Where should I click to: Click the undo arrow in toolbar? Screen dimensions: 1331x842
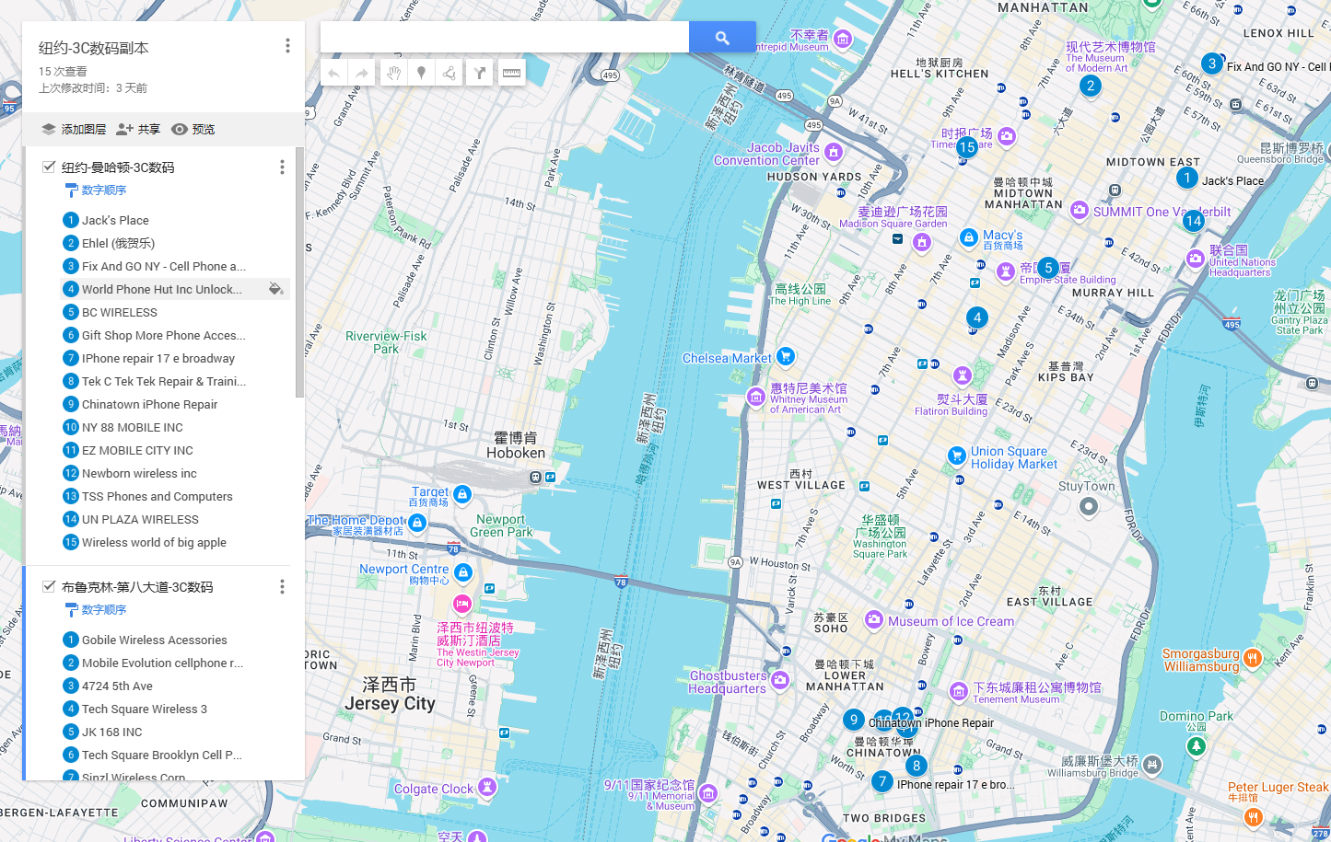point(334,73)
